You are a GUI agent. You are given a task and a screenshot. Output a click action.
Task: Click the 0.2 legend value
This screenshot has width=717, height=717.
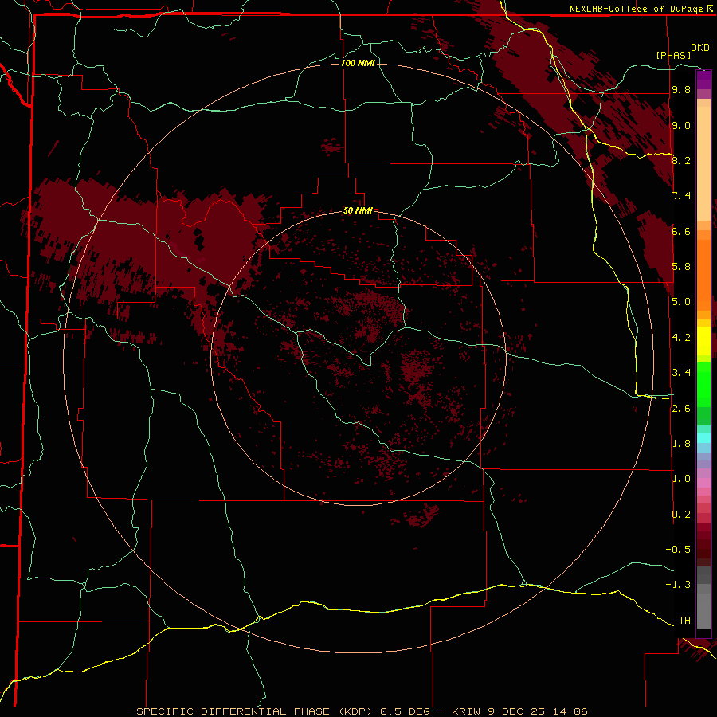click(x=681, y=515)
